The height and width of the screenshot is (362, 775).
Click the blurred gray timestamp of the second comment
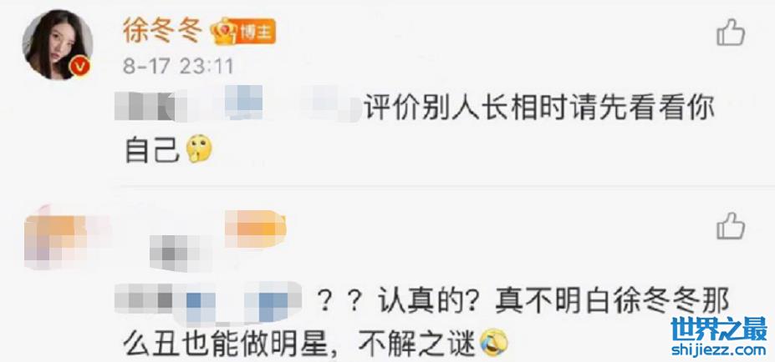[x=181, y=254]
